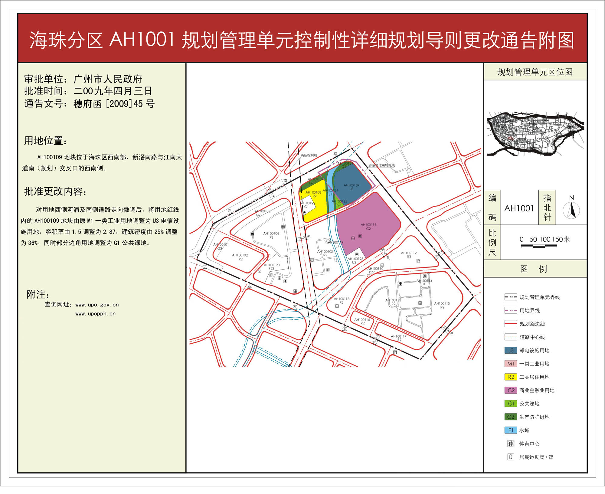Click the blue AH100109 U3 parcel on map
The image size is (605, 494).
click(351, 187)
